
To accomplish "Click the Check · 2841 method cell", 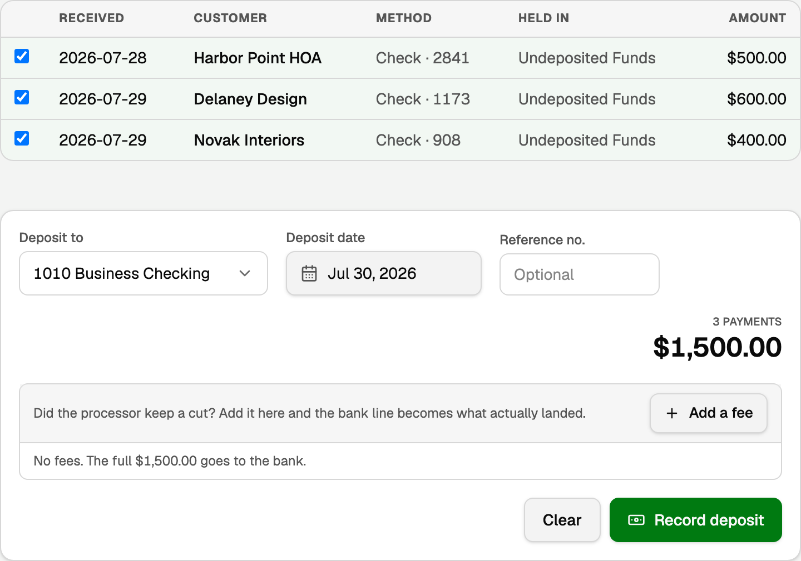I will coord(423,58).
